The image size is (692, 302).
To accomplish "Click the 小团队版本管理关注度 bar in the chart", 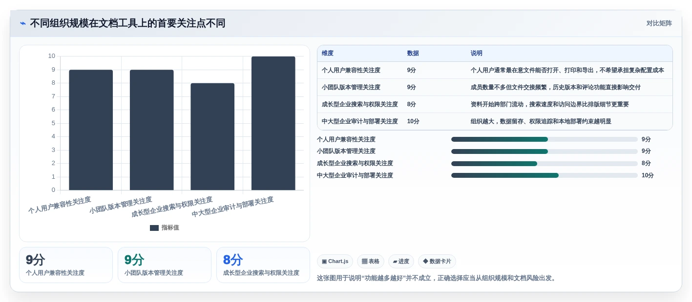I will click(152, 130).
